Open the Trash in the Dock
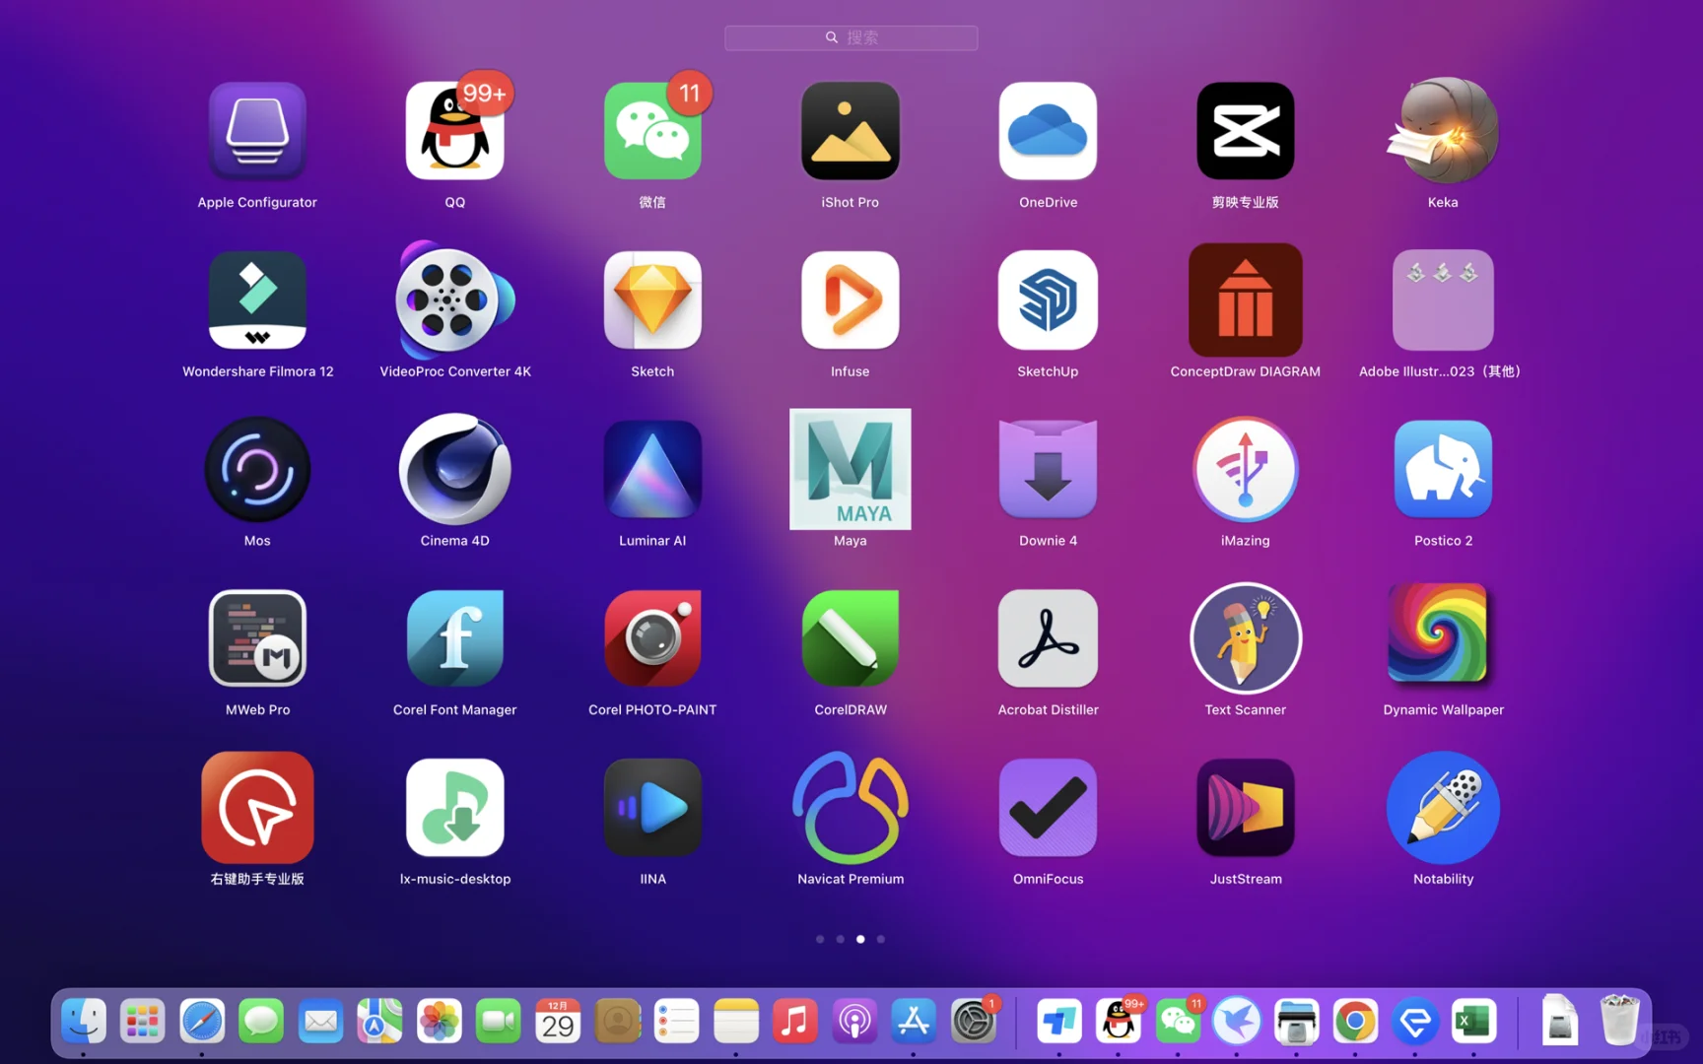Viewport: 1703px width, 1064px height. (1621, 1022)
